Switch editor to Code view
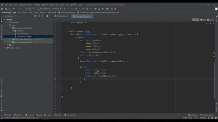The height and width of the screenshot is (122, 218). pyautogui.click(x=196, y=20)
